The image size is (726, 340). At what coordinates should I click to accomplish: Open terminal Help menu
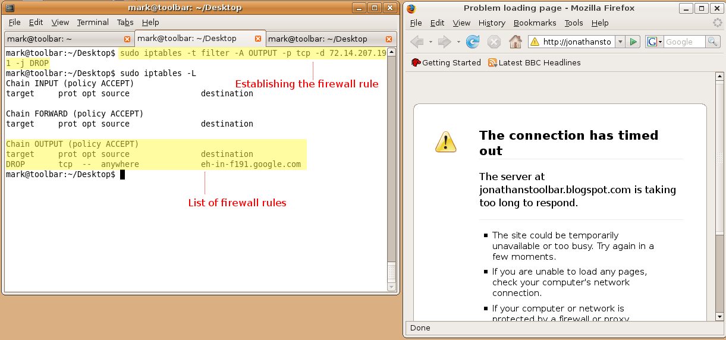pos(150,23)
